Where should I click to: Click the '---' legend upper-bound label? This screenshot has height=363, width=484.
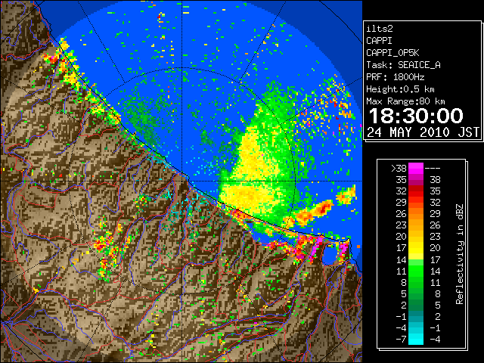coord(433,169)
